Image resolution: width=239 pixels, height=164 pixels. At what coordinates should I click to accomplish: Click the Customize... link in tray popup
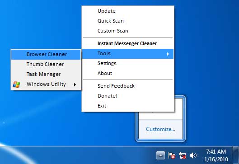pos(160,129)
